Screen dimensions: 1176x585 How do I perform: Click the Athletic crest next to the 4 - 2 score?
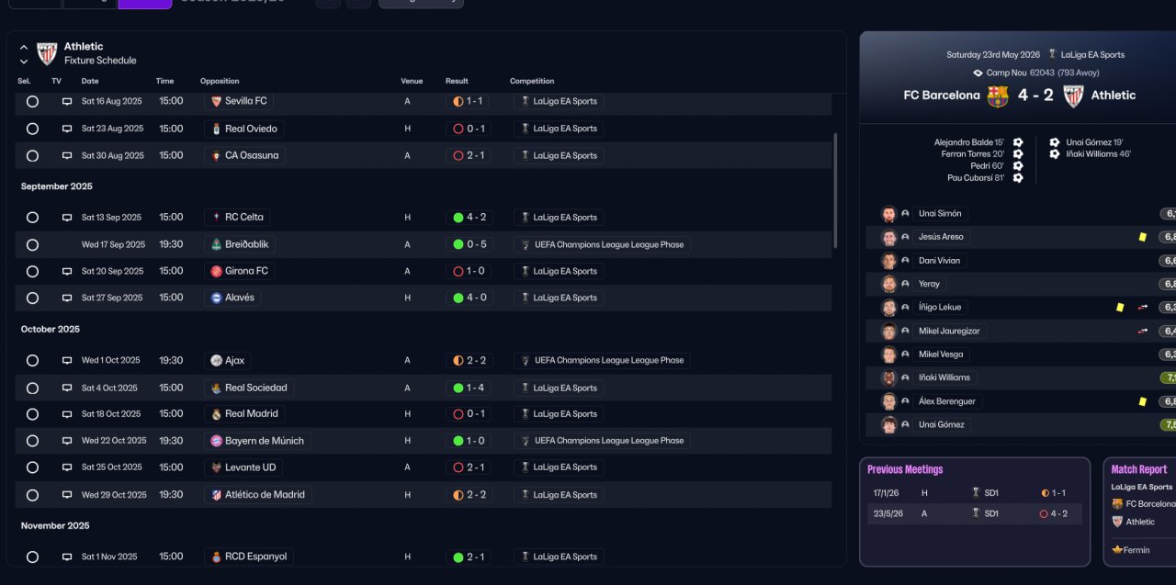1073,96
